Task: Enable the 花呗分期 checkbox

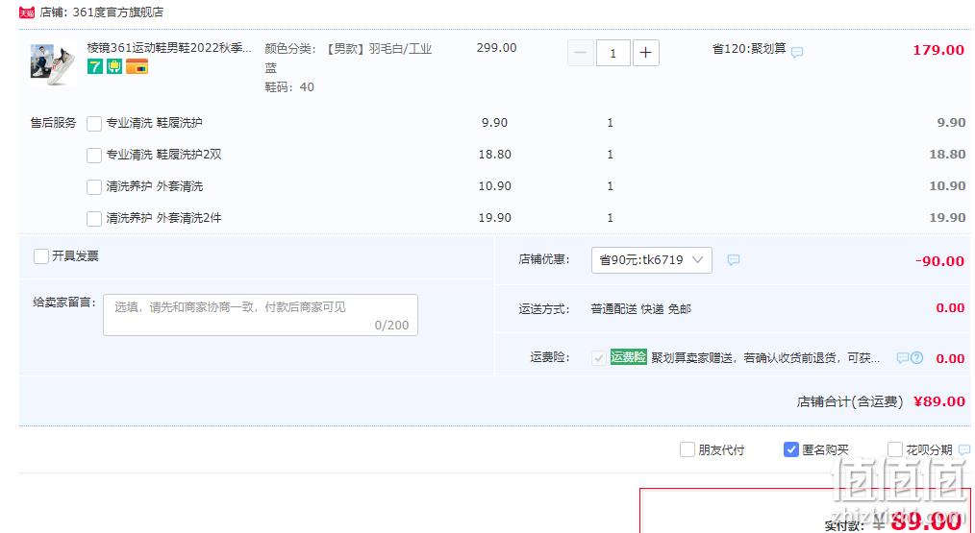Action: pyautogui.click(x=895, y=449)
